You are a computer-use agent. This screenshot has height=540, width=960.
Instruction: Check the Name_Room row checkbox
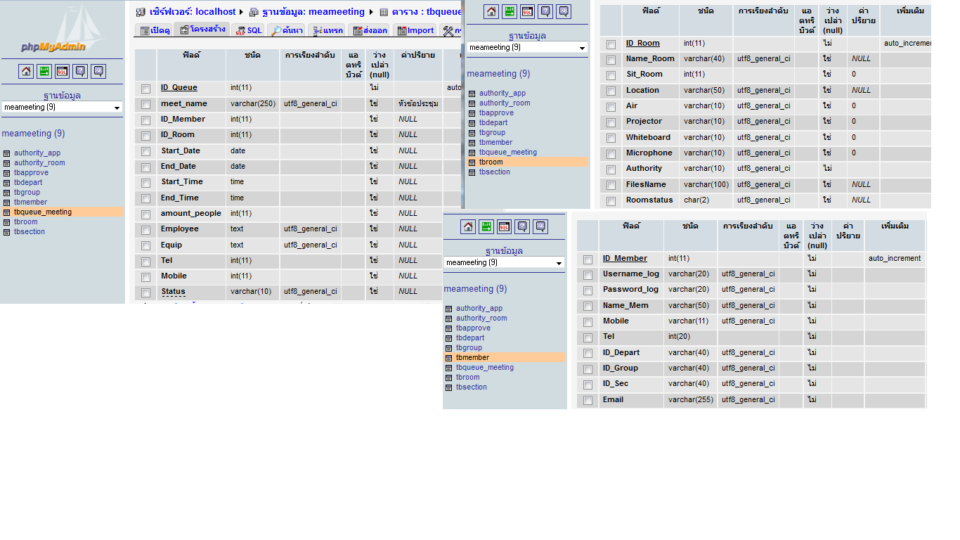click(x=611, y=60)
